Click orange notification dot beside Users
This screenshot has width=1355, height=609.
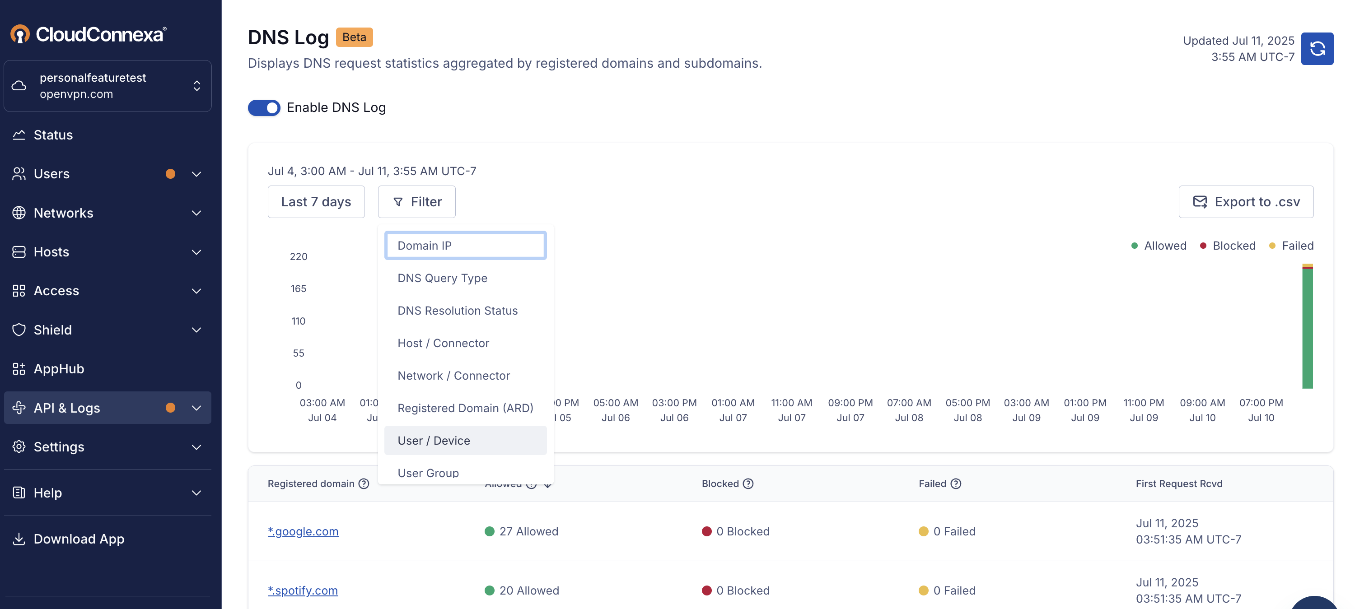click(170, 173)
